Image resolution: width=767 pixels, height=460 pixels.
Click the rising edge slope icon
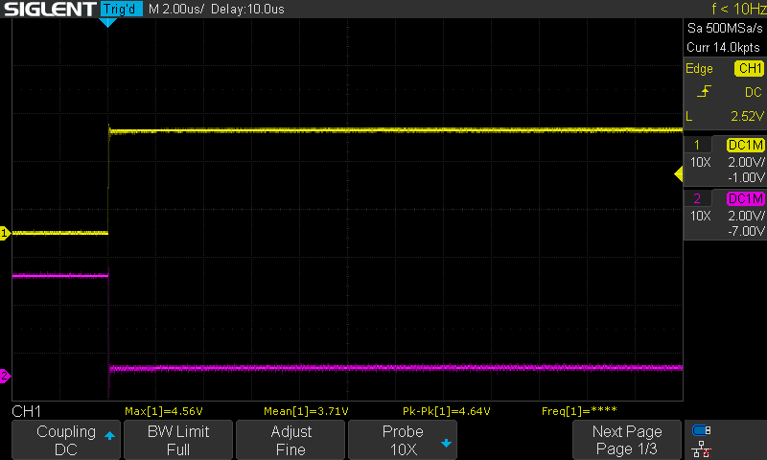click(704, 91)
